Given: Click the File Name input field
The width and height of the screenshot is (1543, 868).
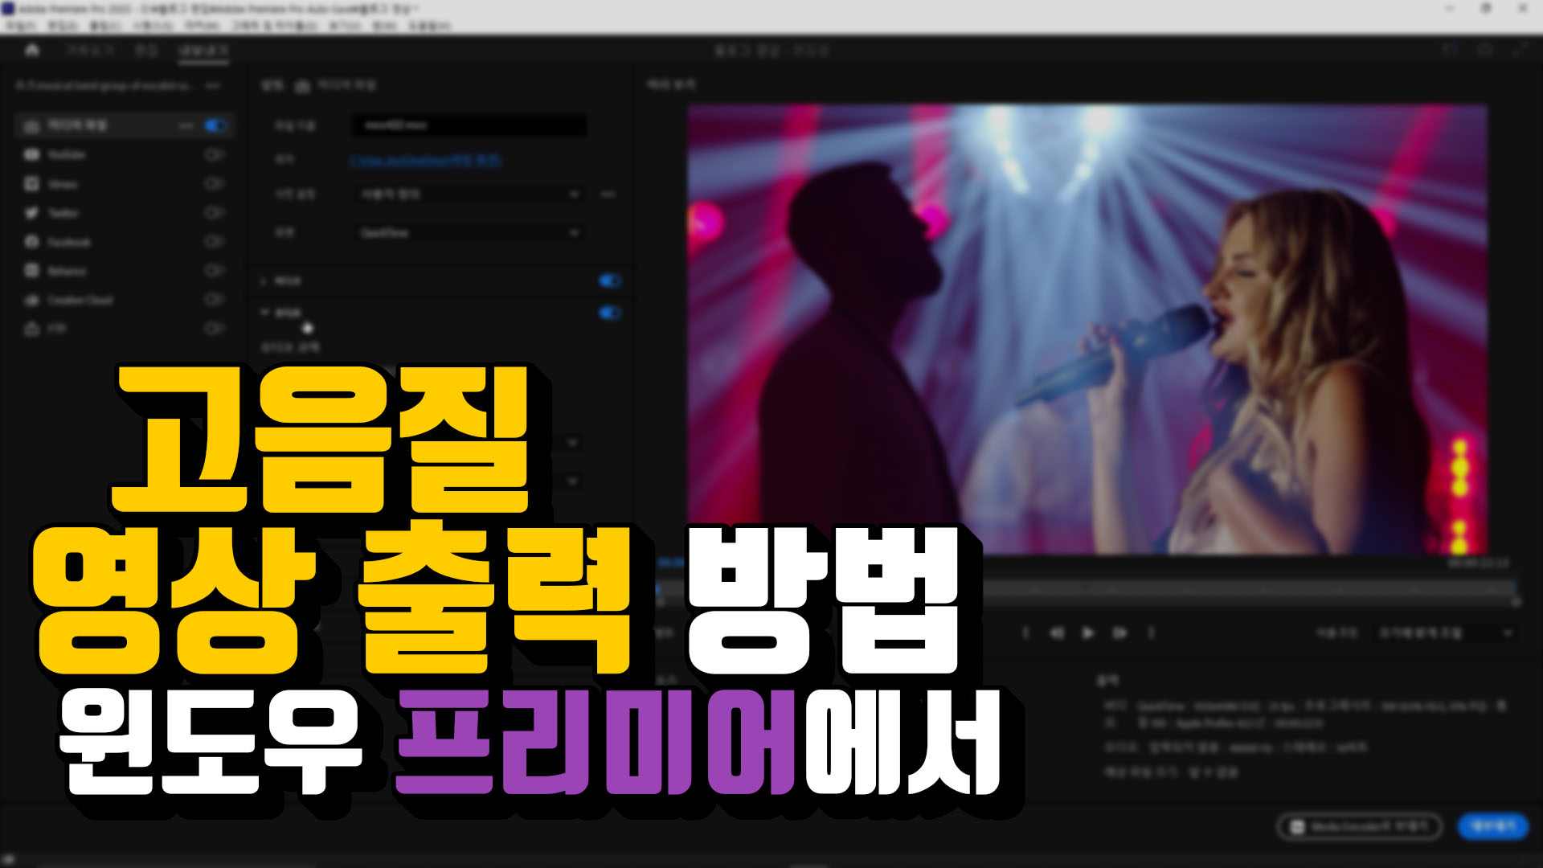Looking at the screenshot, I should point(469,125).
